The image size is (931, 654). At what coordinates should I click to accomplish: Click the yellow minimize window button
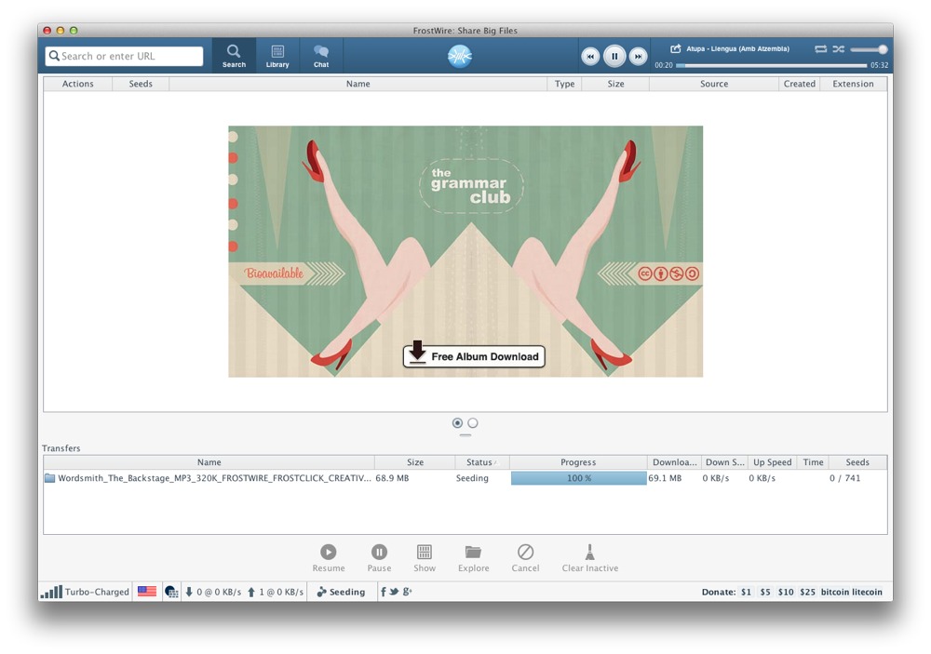pos(60,31)
